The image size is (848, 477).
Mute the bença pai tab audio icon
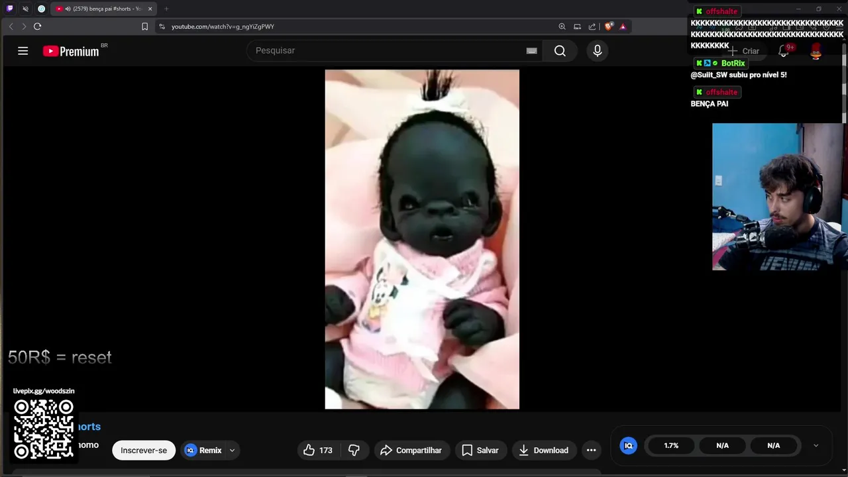tap(68, 9)
